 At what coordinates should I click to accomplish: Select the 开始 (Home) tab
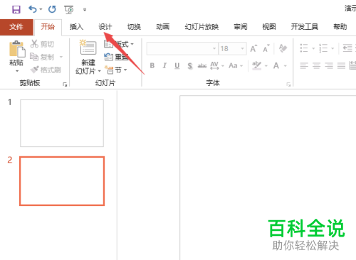[48, 27]
